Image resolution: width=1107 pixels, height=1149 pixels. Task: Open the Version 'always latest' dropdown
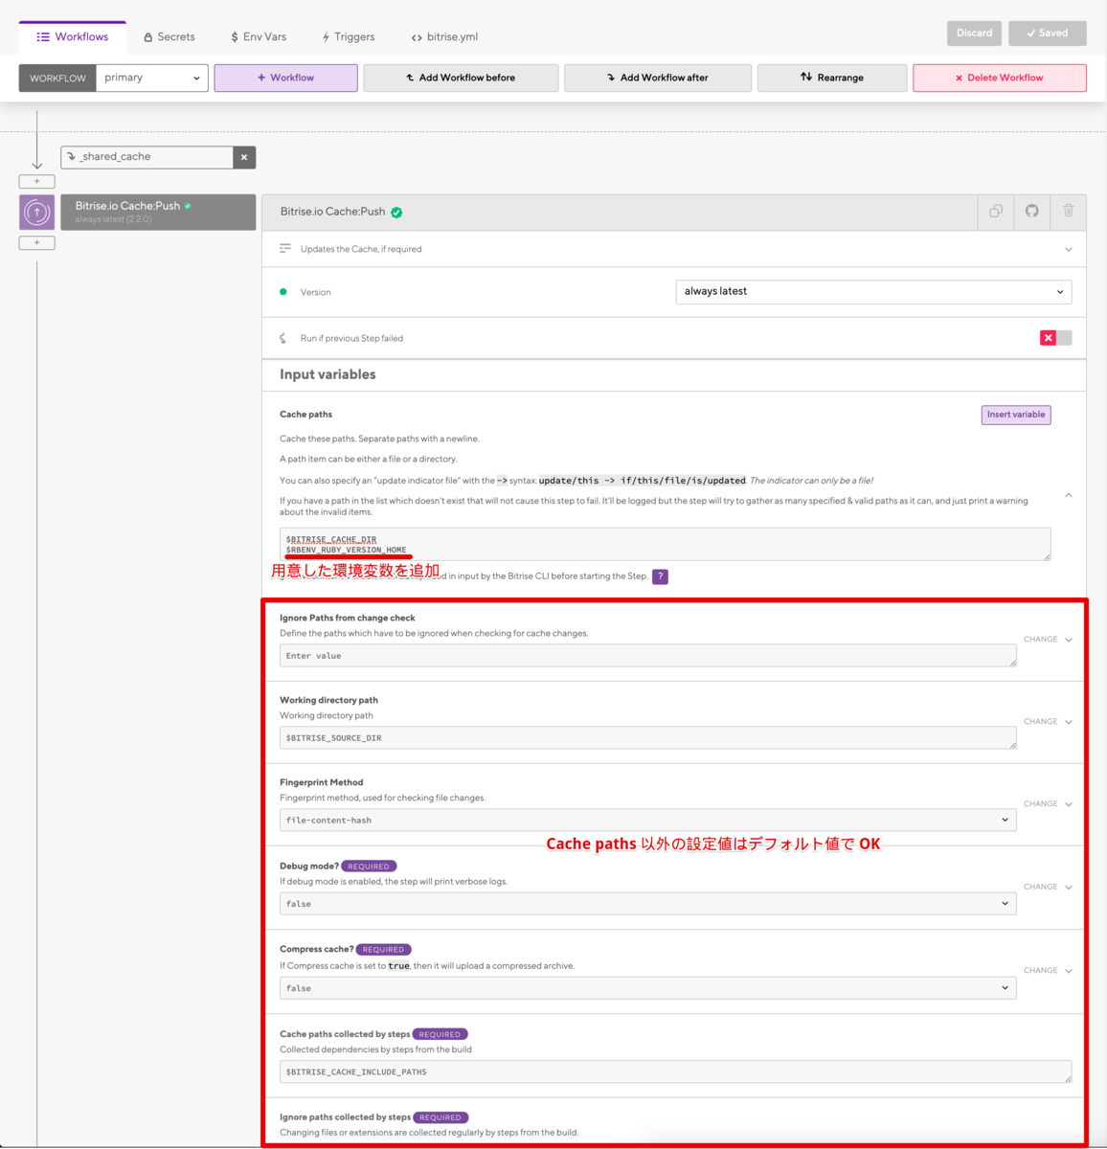(x=873, y=292)
